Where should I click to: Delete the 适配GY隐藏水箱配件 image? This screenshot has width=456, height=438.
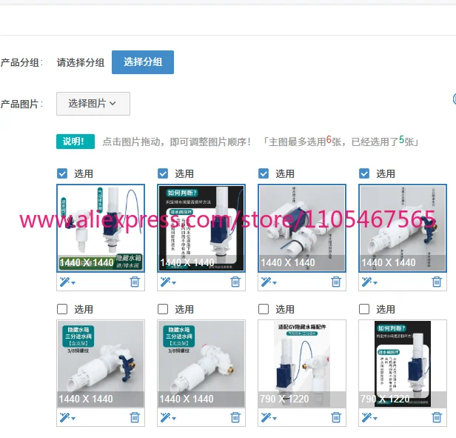pyautogui.click(x=336, y=417)
